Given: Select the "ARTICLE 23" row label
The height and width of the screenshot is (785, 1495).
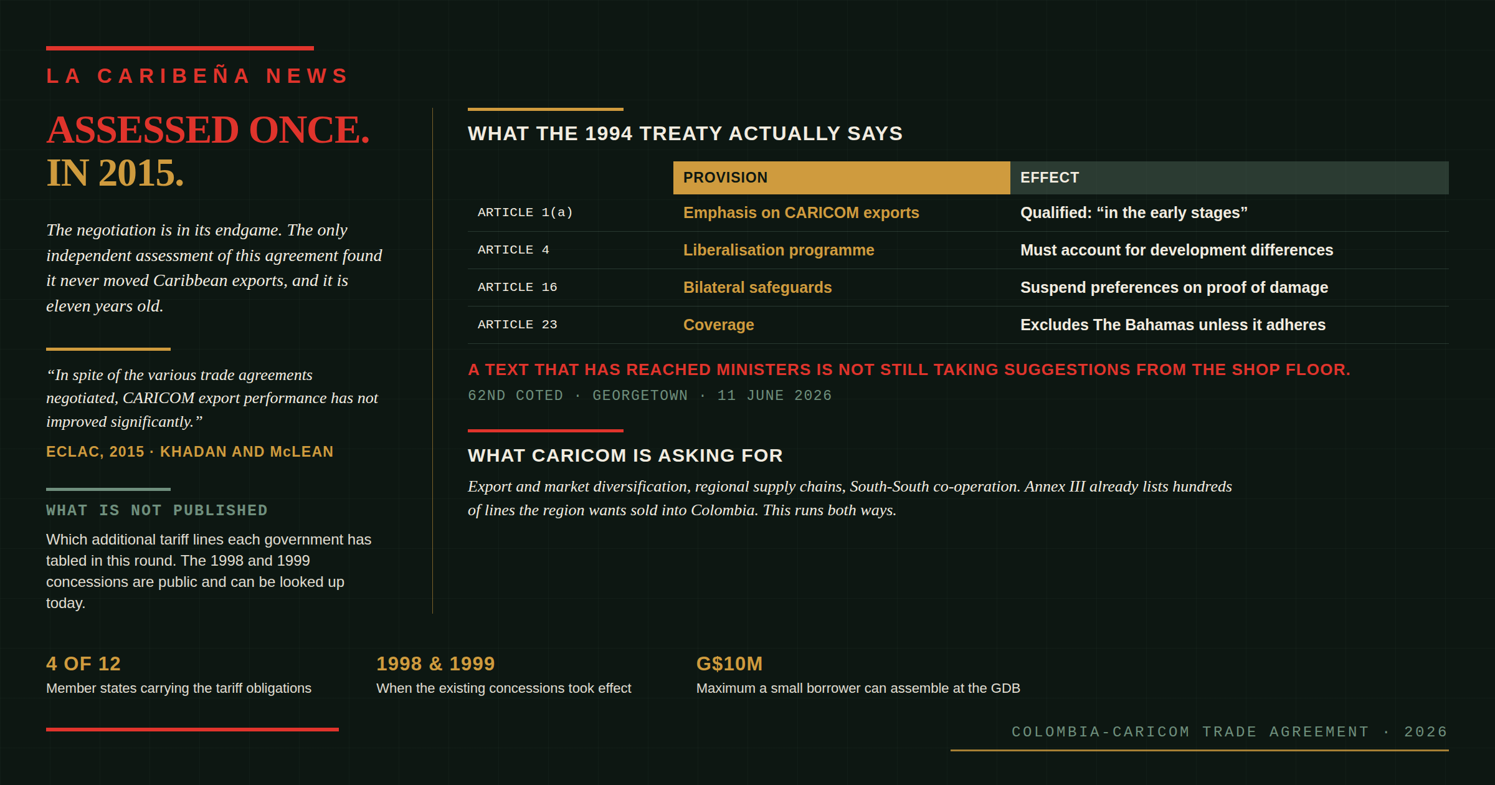Looking at the screenshot, I should (518, 325).
